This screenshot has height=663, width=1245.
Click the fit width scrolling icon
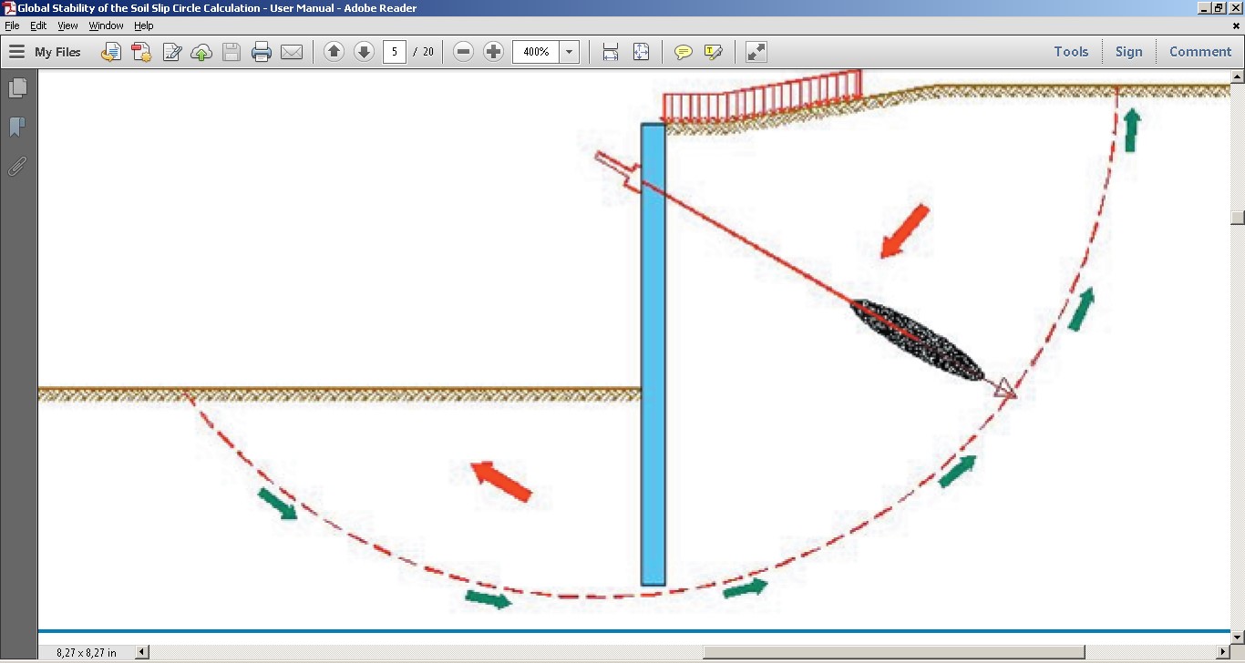click(x=611, y=52)
